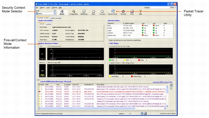
Task: Open the Wizards menu
Action: [54, 8]
